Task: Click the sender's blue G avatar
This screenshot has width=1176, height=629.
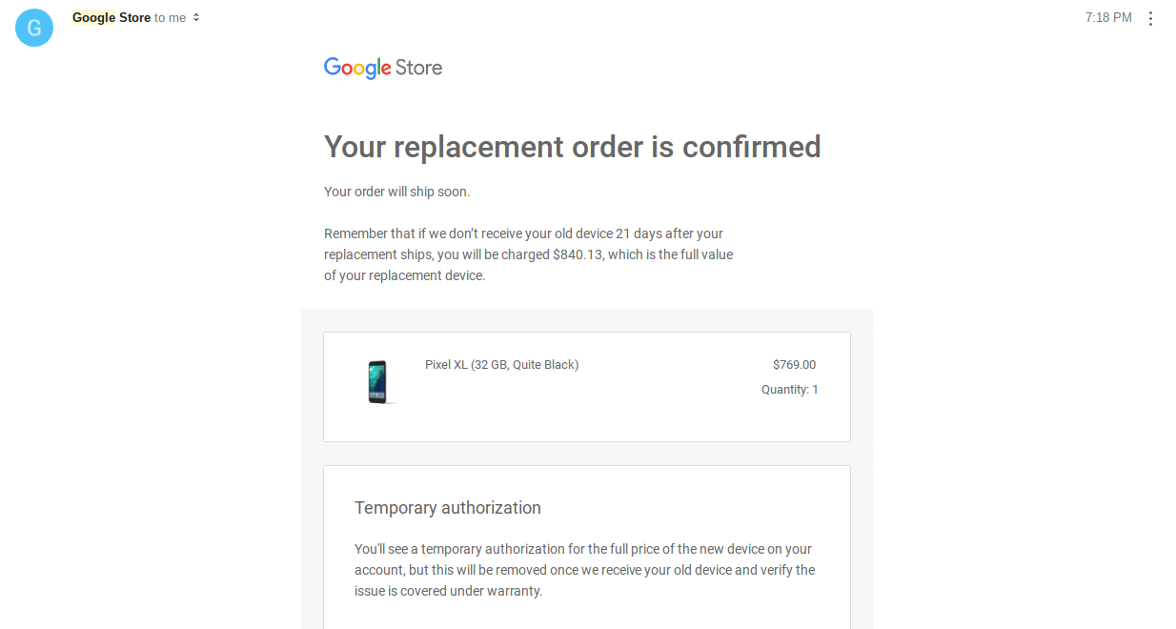Action: (x=34, y=28)
